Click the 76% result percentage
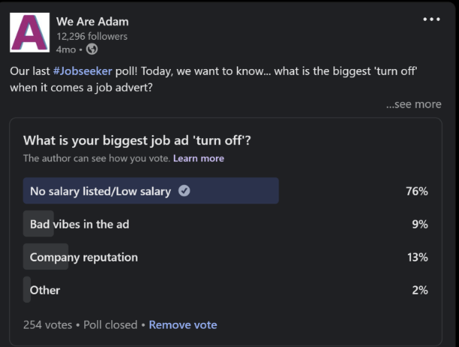The height and width of the screenshot is (347, 459). 416,192
